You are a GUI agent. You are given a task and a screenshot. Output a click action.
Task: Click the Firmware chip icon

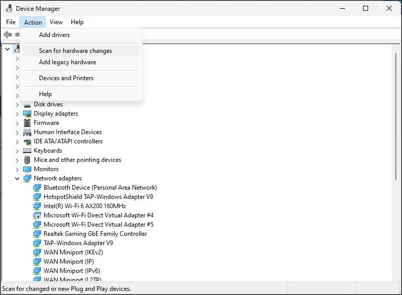[x=27, y=123]
